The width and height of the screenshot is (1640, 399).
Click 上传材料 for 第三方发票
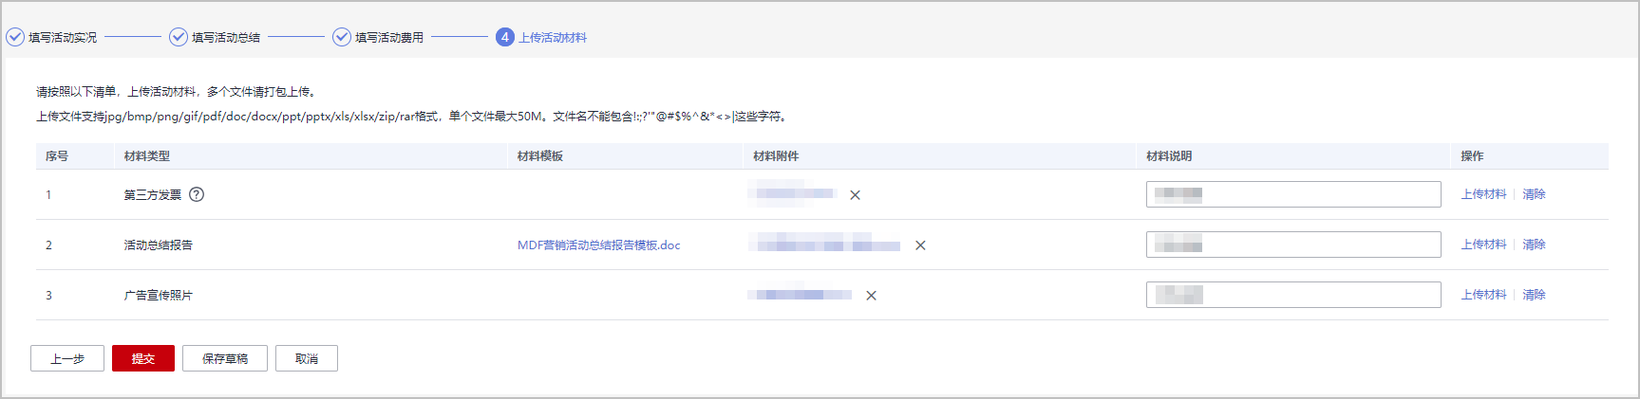click(x=1483, y=194)
